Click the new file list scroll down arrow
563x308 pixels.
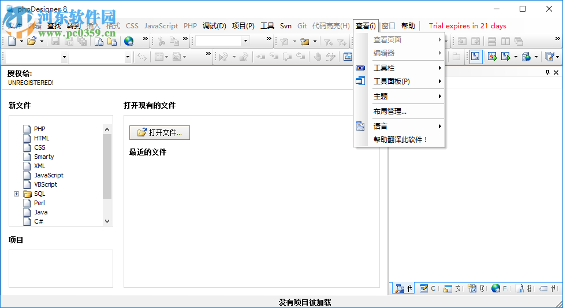(x=107, y=221)
